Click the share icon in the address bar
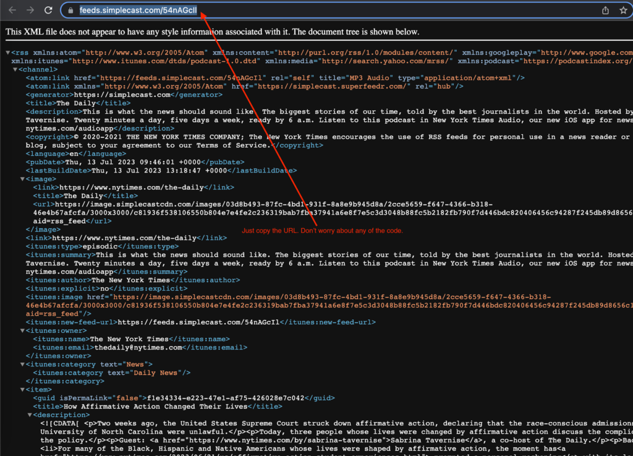Viewport: 633px width, 456px height. tap(605, 11)
